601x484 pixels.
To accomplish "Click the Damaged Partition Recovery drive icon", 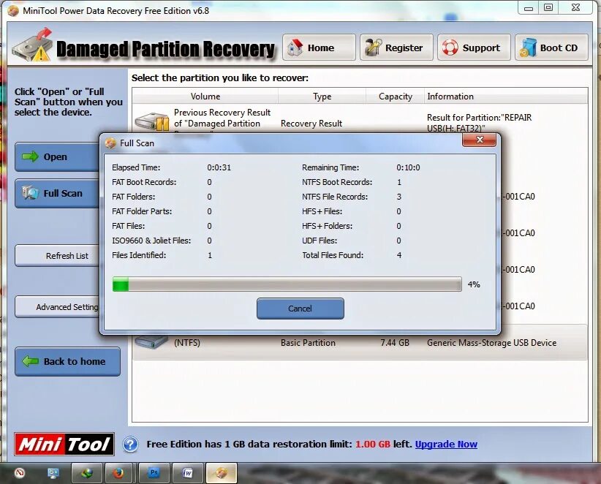I will pos(32,45).
